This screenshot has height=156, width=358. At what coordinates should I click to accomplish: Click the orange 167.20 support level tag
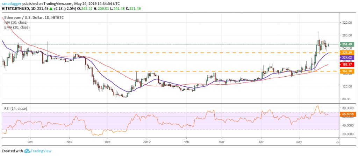click(347, 71)
